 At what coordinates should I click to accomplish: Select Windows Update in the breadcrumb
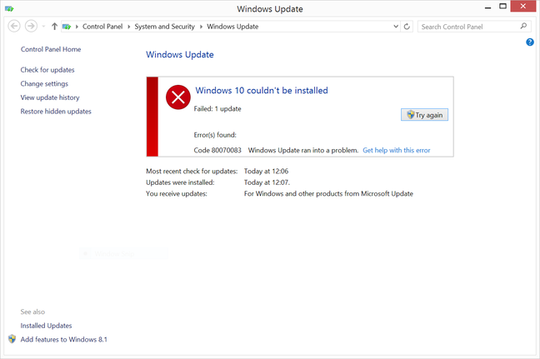click(232, 27)
